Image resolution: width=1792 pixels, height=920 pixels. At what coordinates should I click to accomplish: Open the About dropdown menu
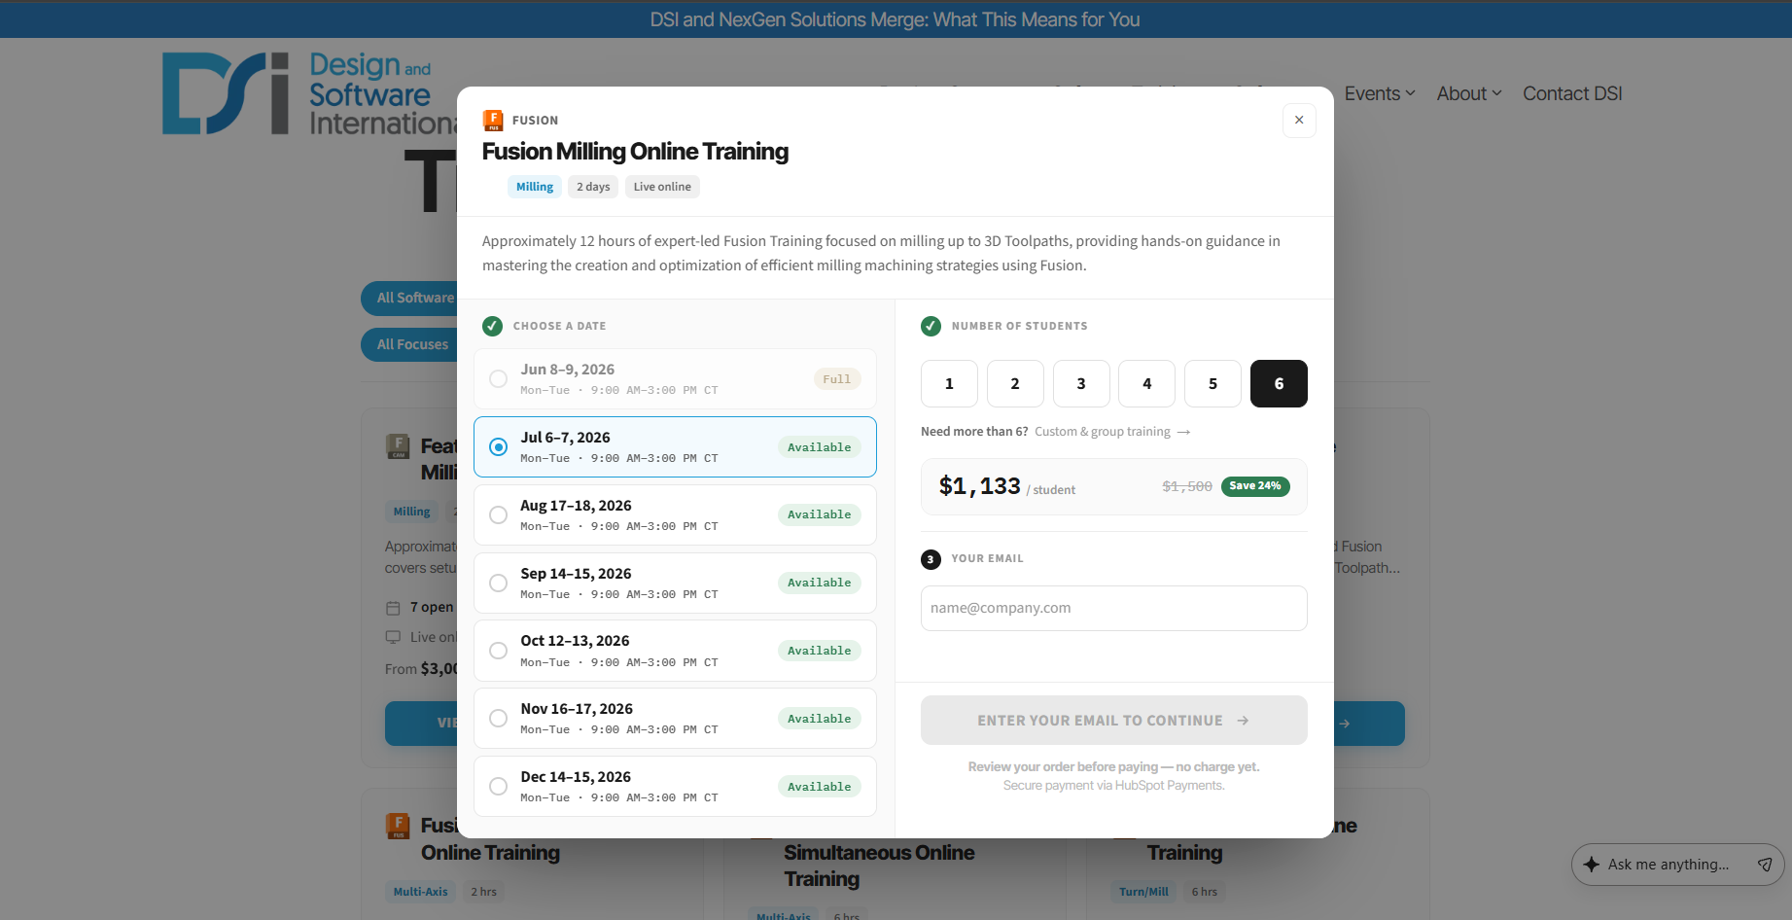(x=1469, y=93)
